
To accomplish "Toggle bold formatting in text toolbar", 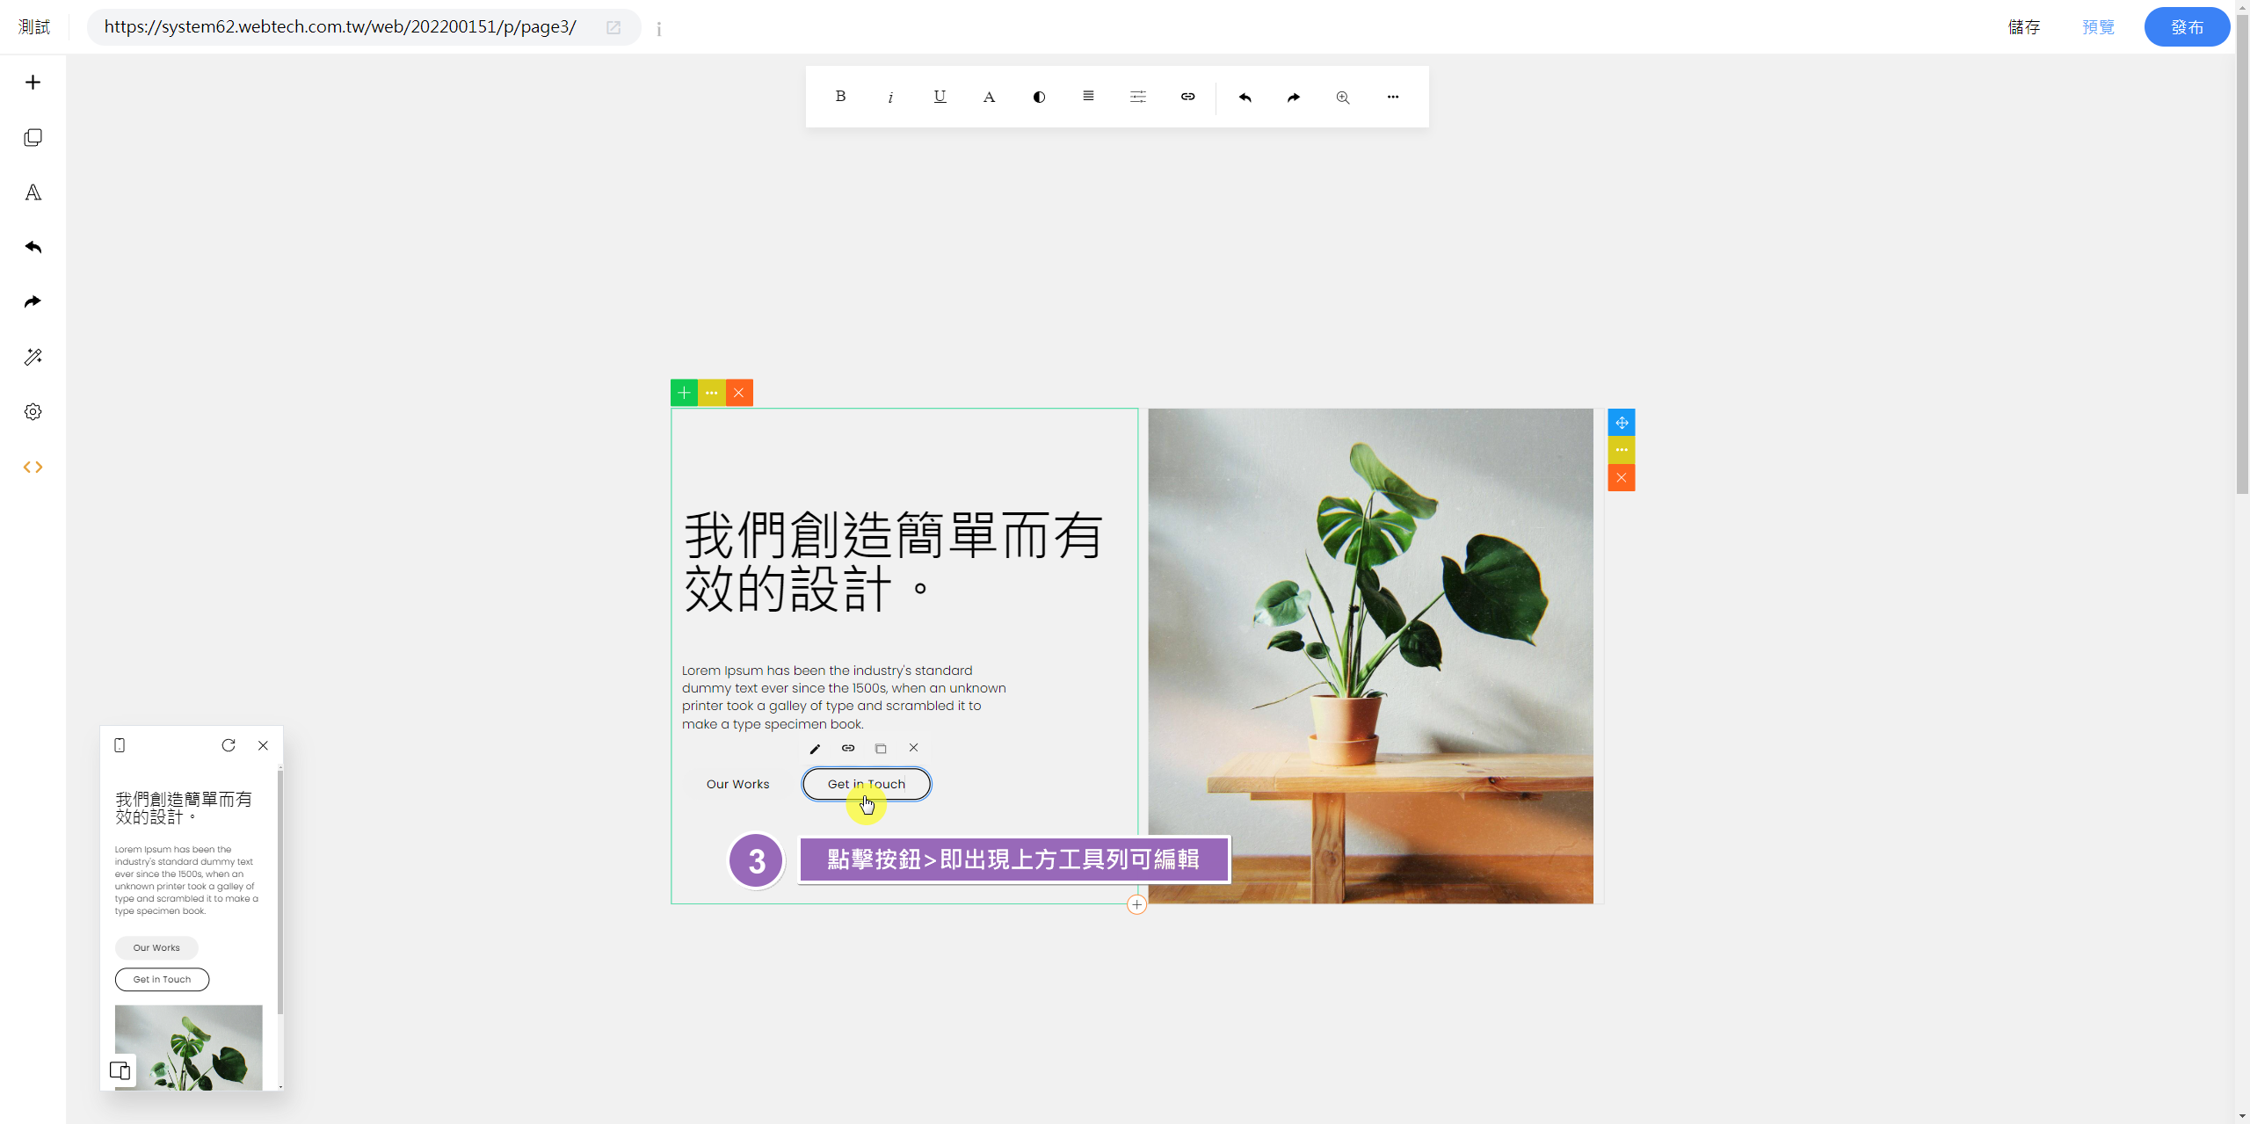I will [x=840, y=97].
